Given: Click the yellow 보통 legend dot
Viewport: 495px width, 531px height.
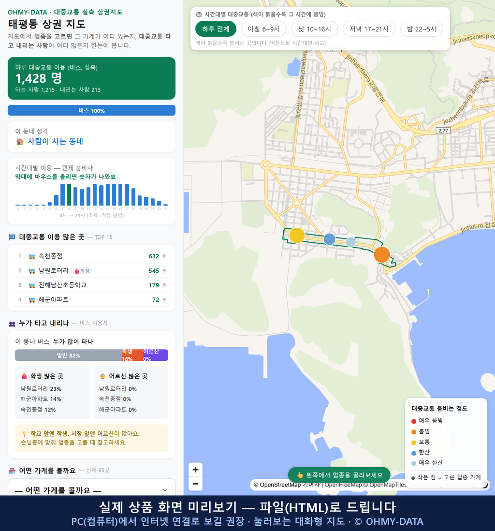Looking at the screenshot, I should tap(414, 442).
